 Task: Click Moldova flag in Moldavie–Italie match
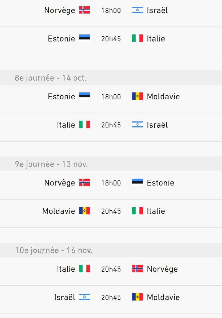click(x=84, y=211)
